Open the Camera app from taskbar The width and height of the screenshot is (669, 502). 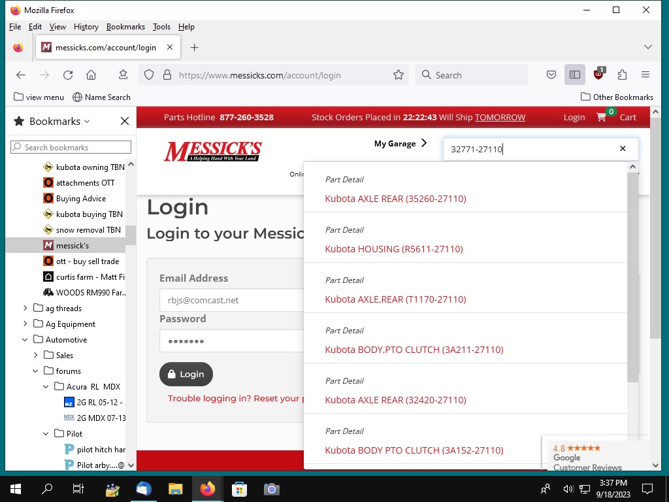[x=271, y=489]
